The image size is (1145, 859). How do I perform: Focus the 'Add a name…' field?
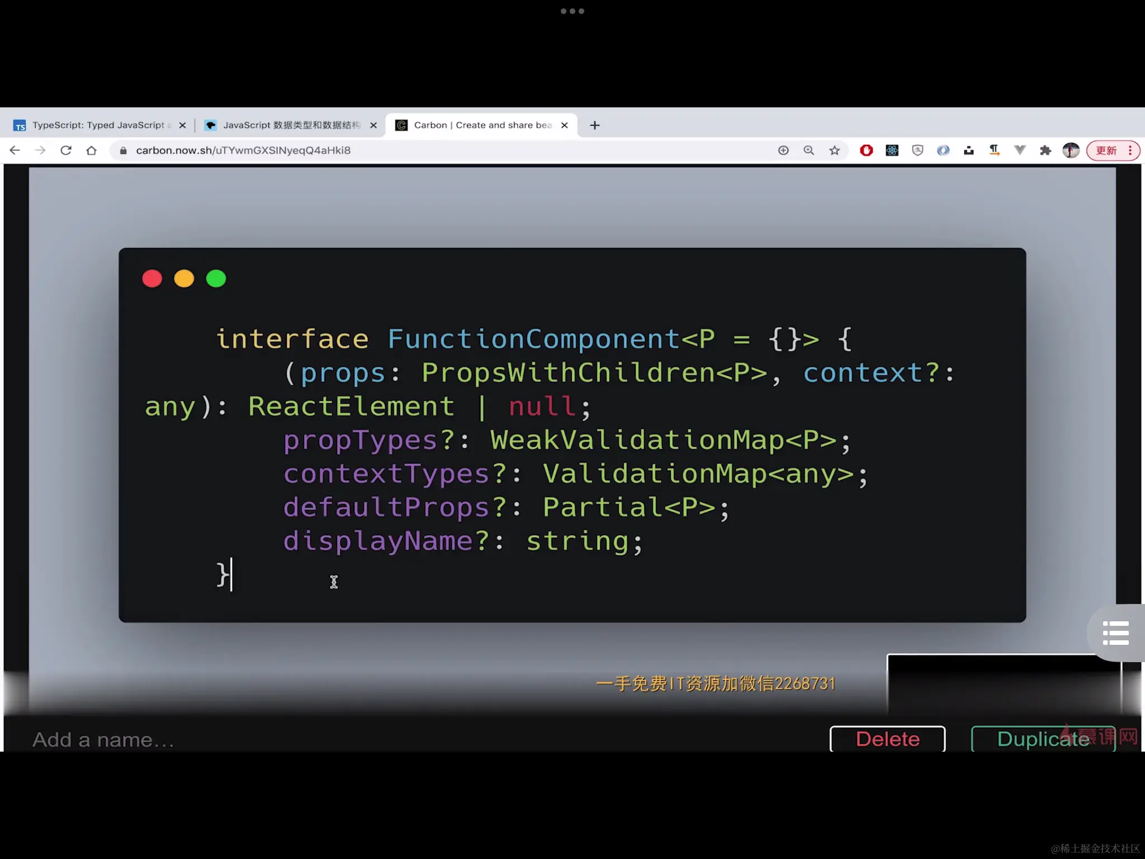coord(103,739)
